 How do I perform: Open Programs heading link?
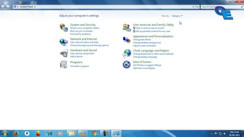tap(76, 62)
